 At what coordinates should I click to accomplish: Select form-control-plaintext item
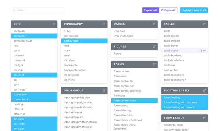pos(135,91)
